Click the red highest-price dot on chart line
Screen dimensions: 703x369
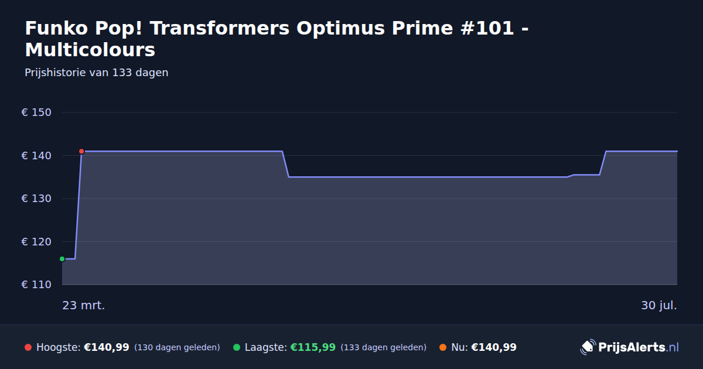pyautogui.click(x=81, y=151)
